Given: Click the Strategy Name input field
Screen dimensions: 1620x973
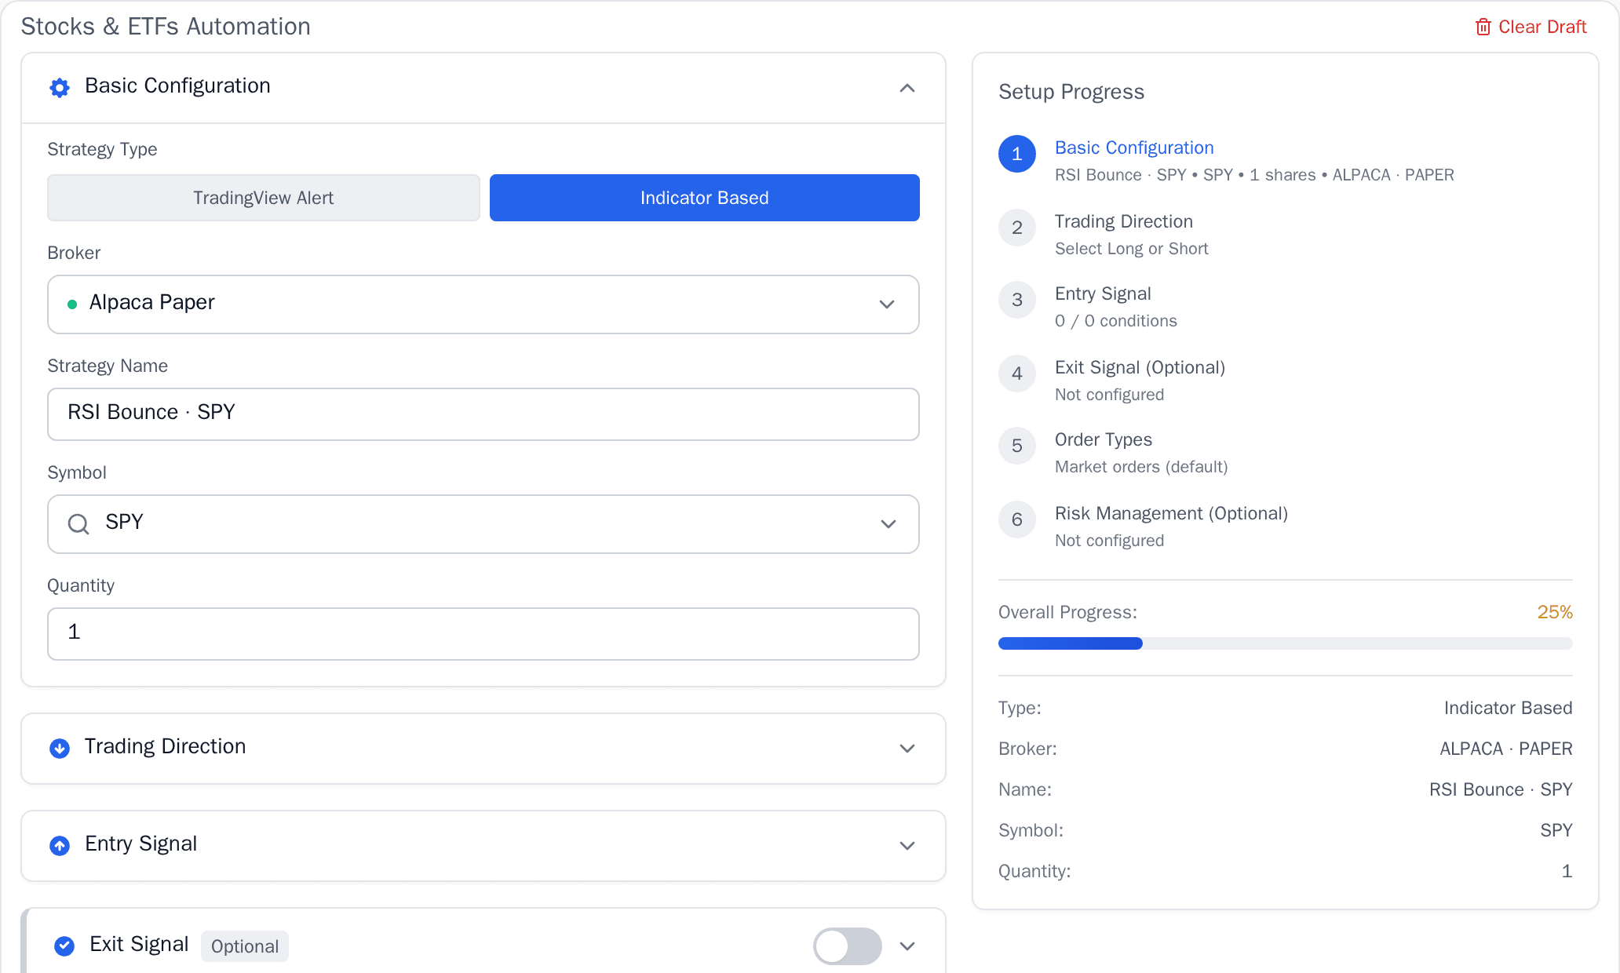Looking at the screenshot, I should click(x=483, y=414).
